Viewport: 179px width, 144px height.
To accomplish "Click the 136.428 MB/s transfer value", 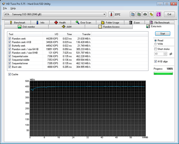I will [x=83, y=42].
